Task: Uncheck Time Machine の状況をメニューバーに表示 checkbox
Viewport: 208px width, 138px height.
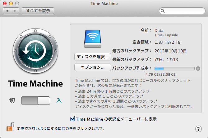Action: (x=72, y=119)
